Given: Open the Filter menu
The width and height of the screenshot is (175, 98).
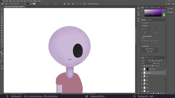Looking at the screenshot, I should point(25,1).
